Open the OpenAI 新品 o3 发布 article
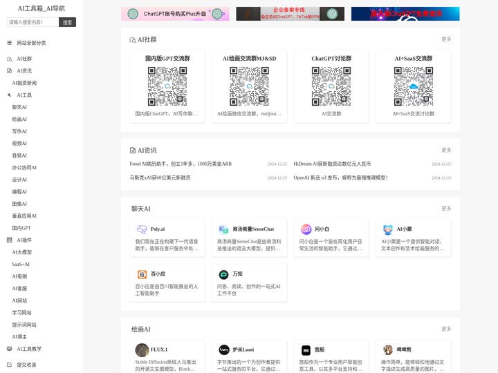Viewport: 498px width, 373px height. tap(340, 178)
